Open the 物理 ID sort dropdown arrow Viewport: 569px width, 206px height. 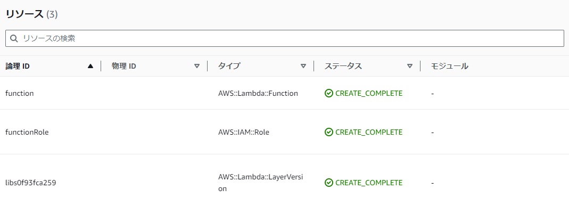(x=197, y=66)
